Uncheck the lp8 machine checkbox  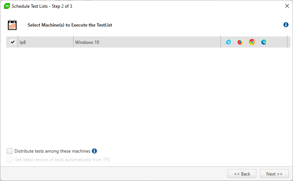[13, 42]
